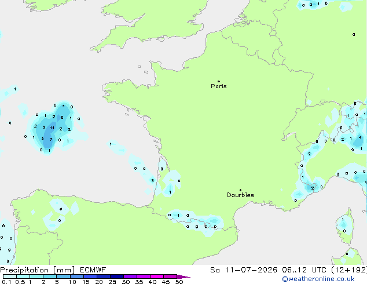The height and width of the screenshot is (284, 367).
Task: Click the '(12+192)' forecast step text
Action: coord(349,270)
